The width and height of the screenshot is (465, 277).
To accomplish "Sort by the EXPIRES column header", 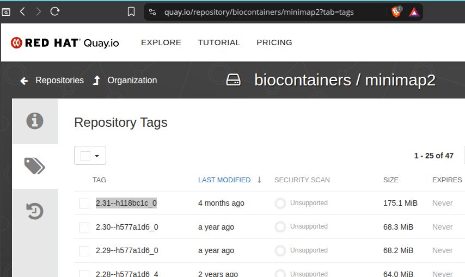I will click(x=447, y=180).
